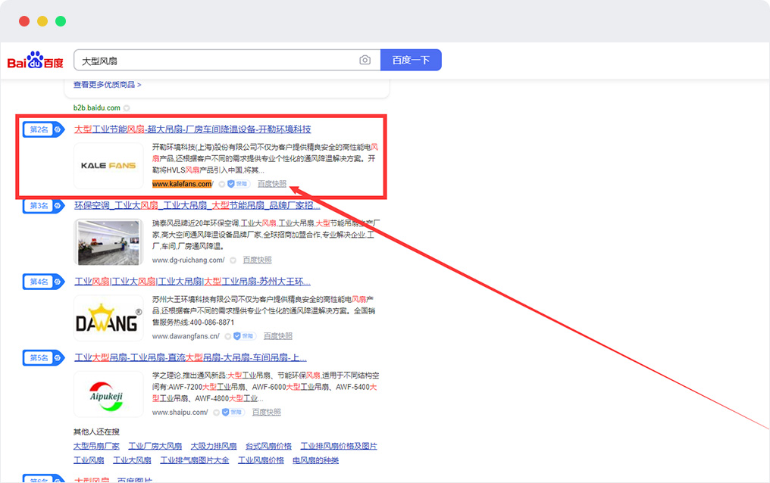Search related term 工业厂房大风扇

tap(155, 446)
